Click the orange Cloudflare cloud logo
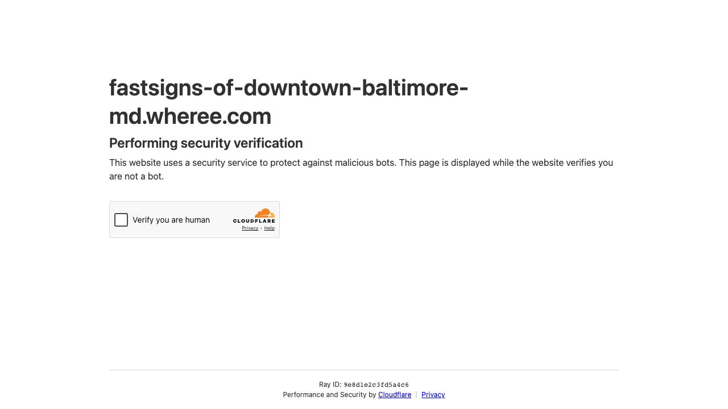 tap(264, 213)
